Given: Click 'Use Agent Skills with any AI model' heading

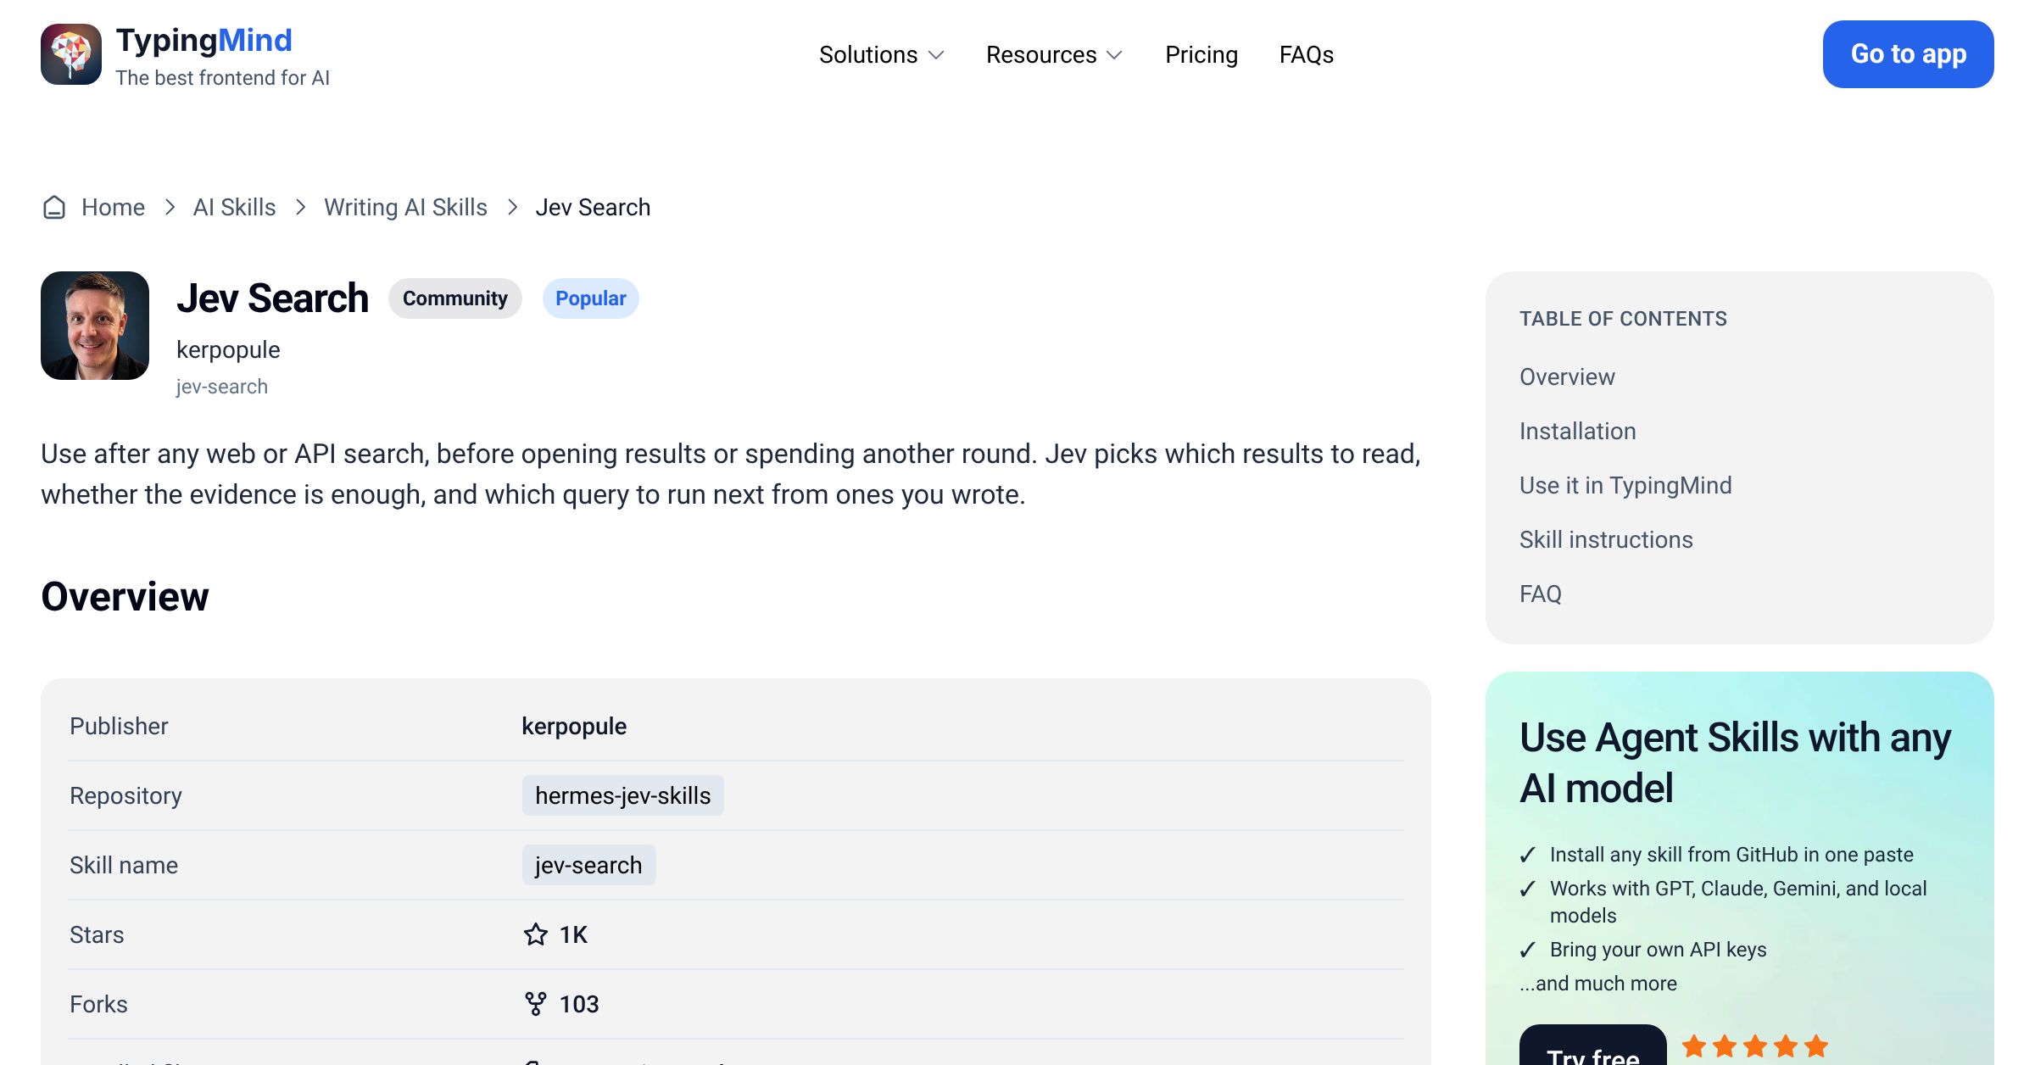Looking at the screenshot, I should click(1735, 762).
